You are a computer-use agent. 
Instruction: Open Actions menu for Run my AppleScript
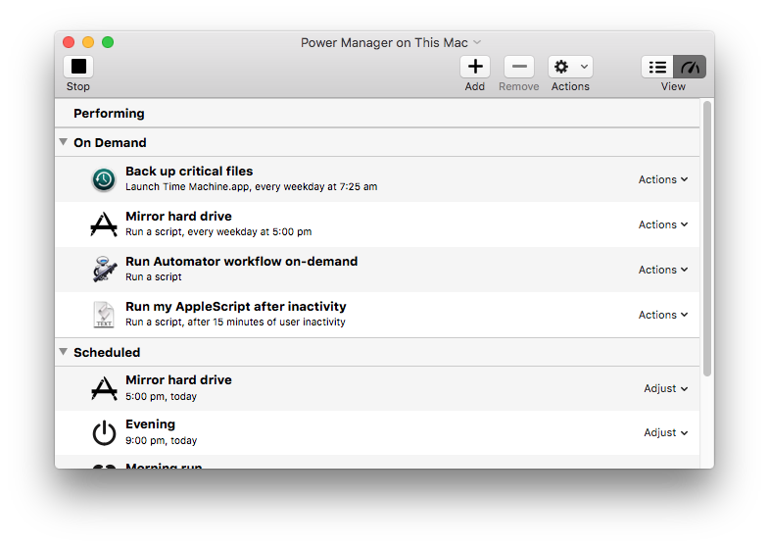click(x=662, y=315)
